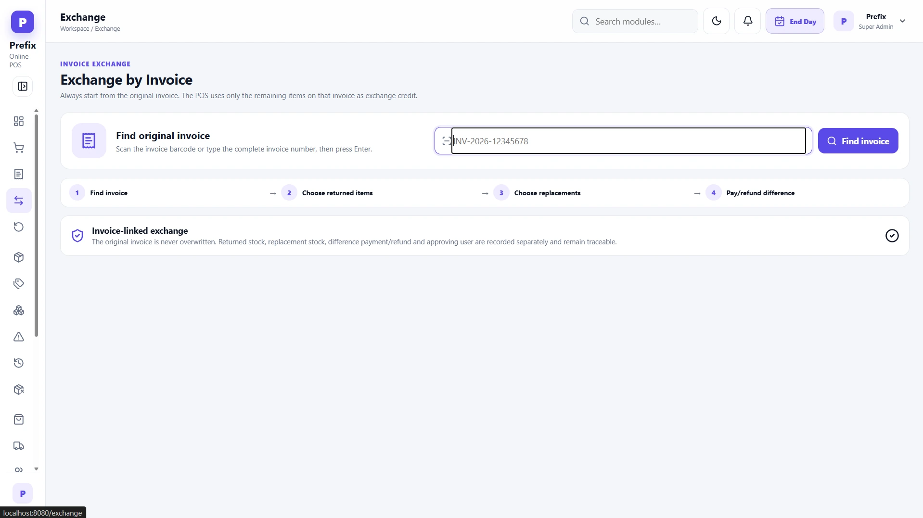923x518 pixels.
Task: Click the P avatar at sidebar bottom
Action: pos(22,493)
